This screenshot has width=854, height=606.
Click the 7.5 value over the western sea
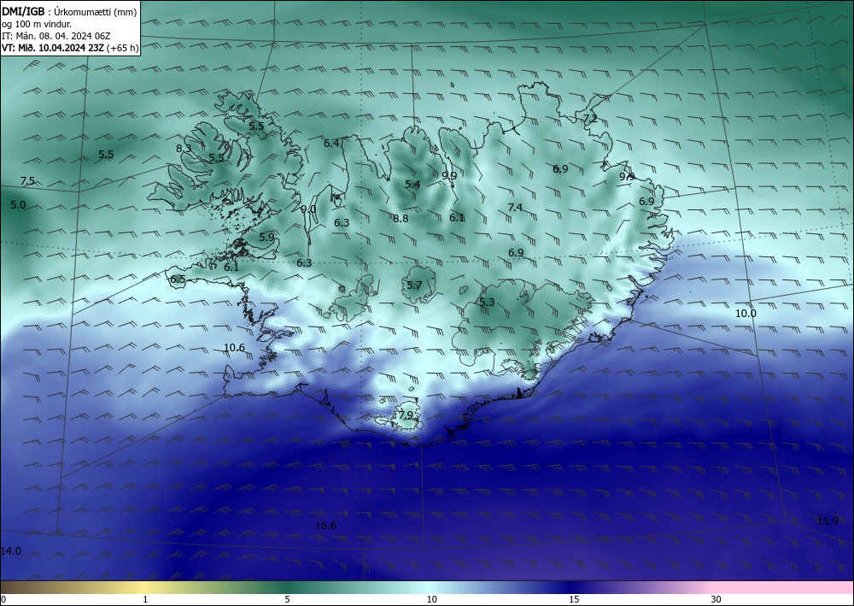(27, 181)
